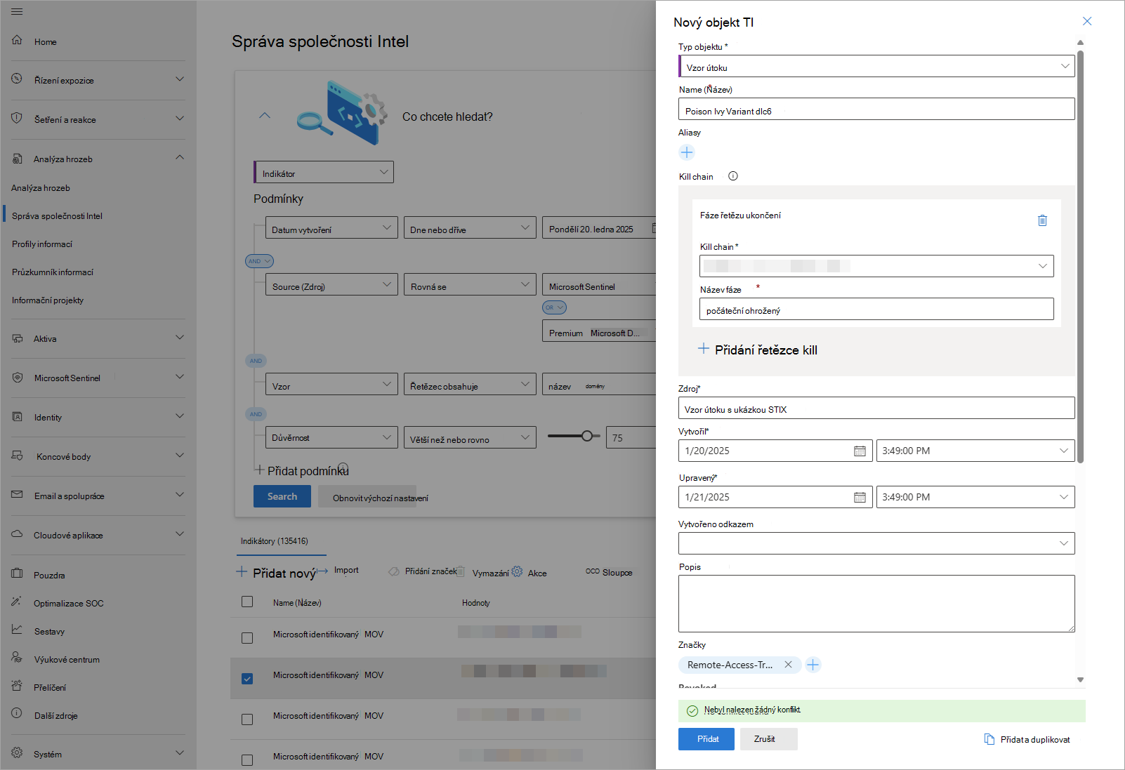This screenshot has width=1125, height=770.
Task: Adjust the Důvěrnost confidence slider handle
Action: [587, 436]
